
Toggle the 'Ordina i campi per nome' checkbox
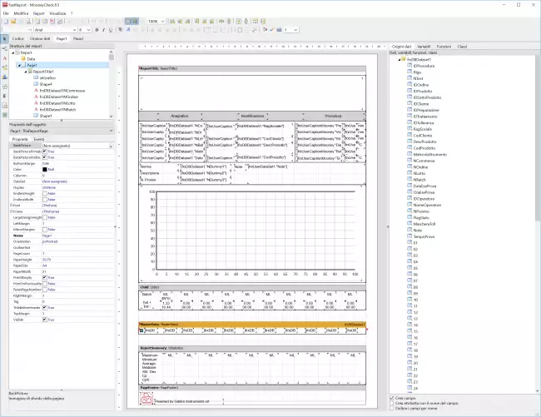pos(393,408)
